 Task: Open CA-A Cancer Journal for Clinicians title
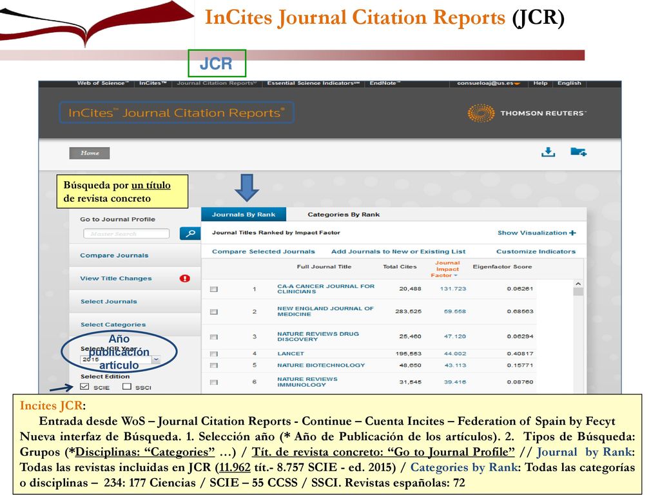[325, 289]
